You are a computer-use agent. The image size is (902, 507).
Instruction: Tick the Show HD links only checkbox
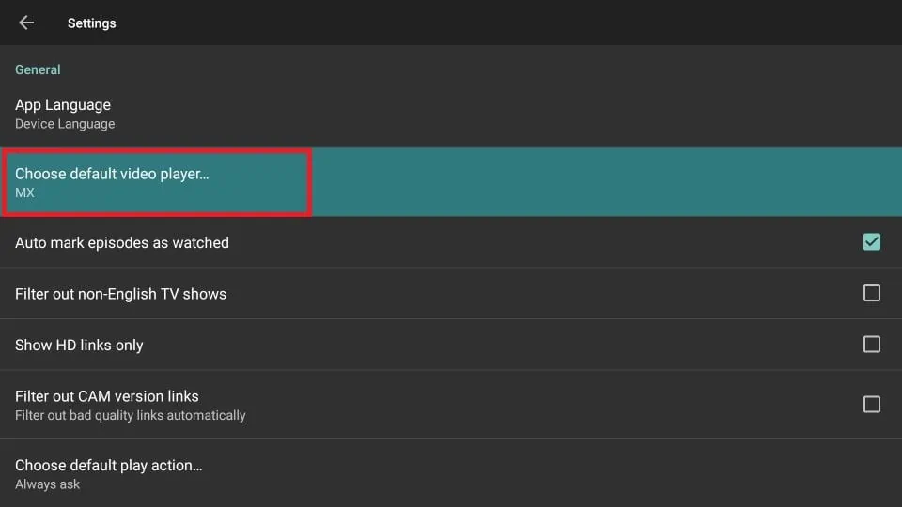tap(871, 345)
